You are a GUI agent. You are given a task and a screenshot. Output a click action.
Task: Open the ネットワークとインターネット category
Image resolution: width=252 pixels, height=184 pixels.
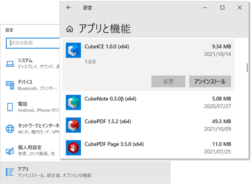(x=30, y=129)
